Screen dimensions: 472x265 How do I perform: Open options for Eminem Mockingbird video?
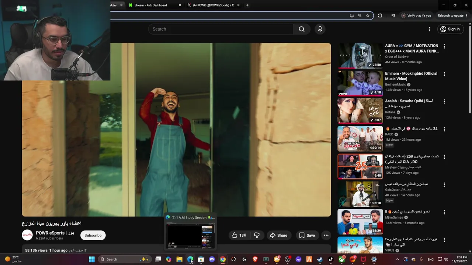coord(444,74)
